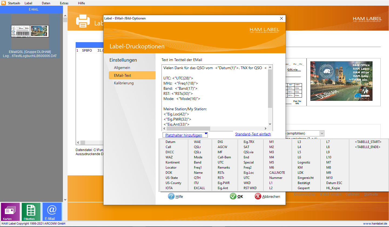Insert the Call placeholder

[x=168, y=147]
